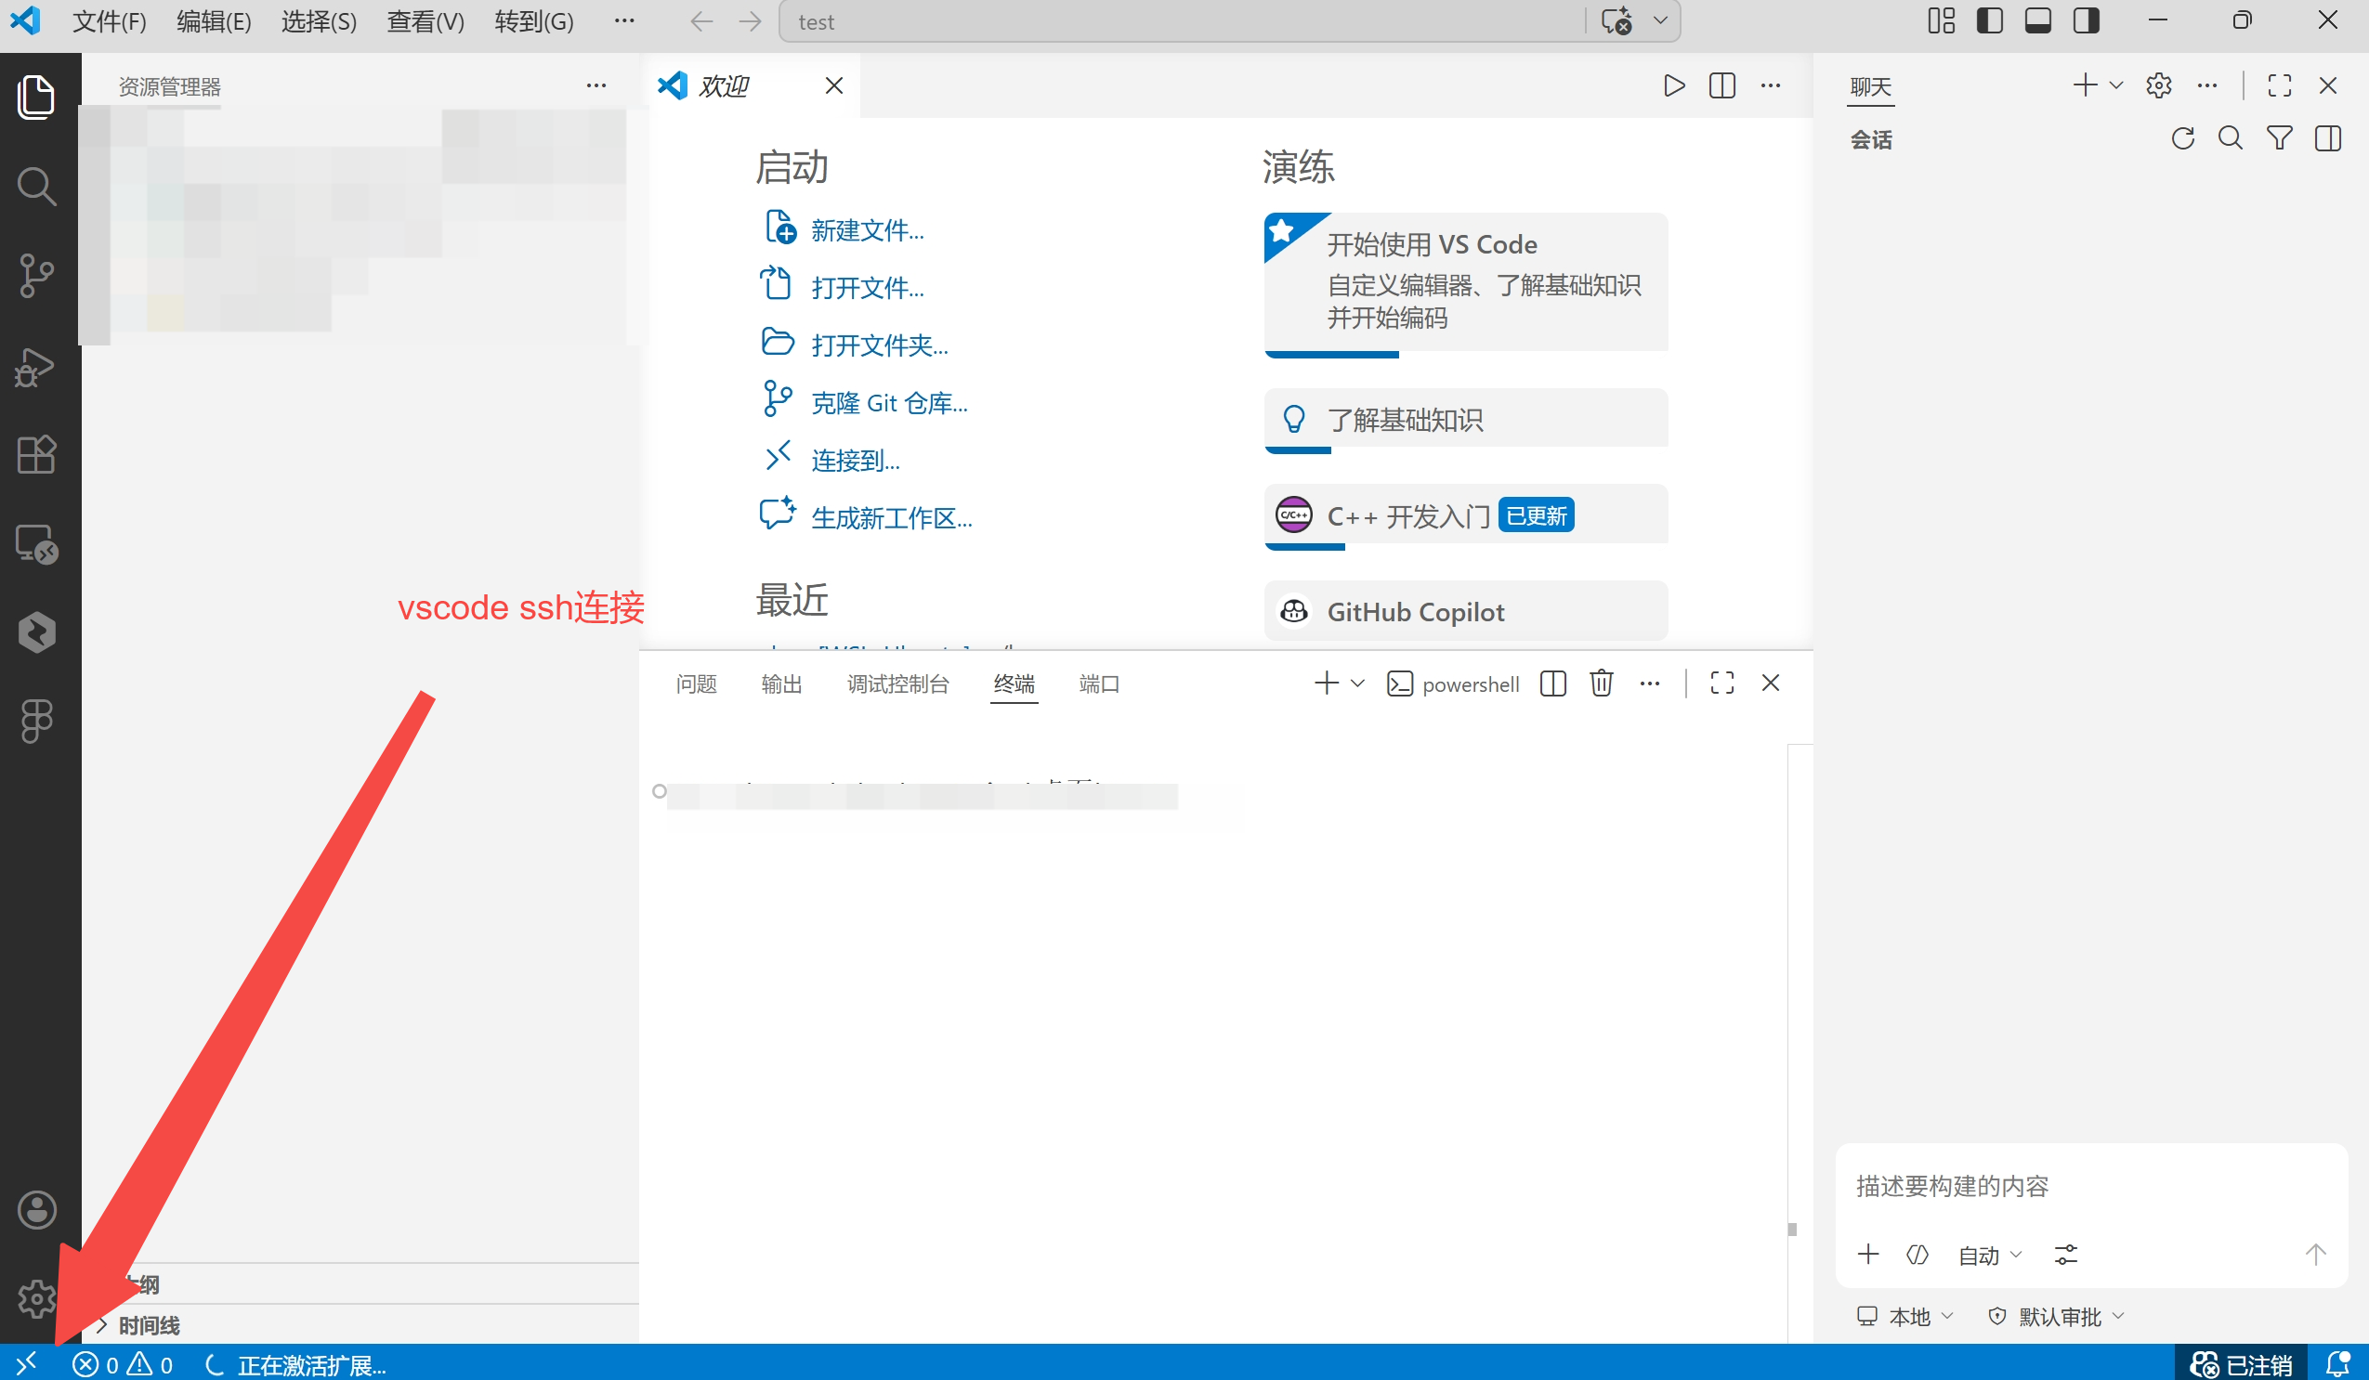The height and width of the screenshot is (1380, 2369).
Task: Open the Search view in activity bar
Action: [x=36, y=186]
